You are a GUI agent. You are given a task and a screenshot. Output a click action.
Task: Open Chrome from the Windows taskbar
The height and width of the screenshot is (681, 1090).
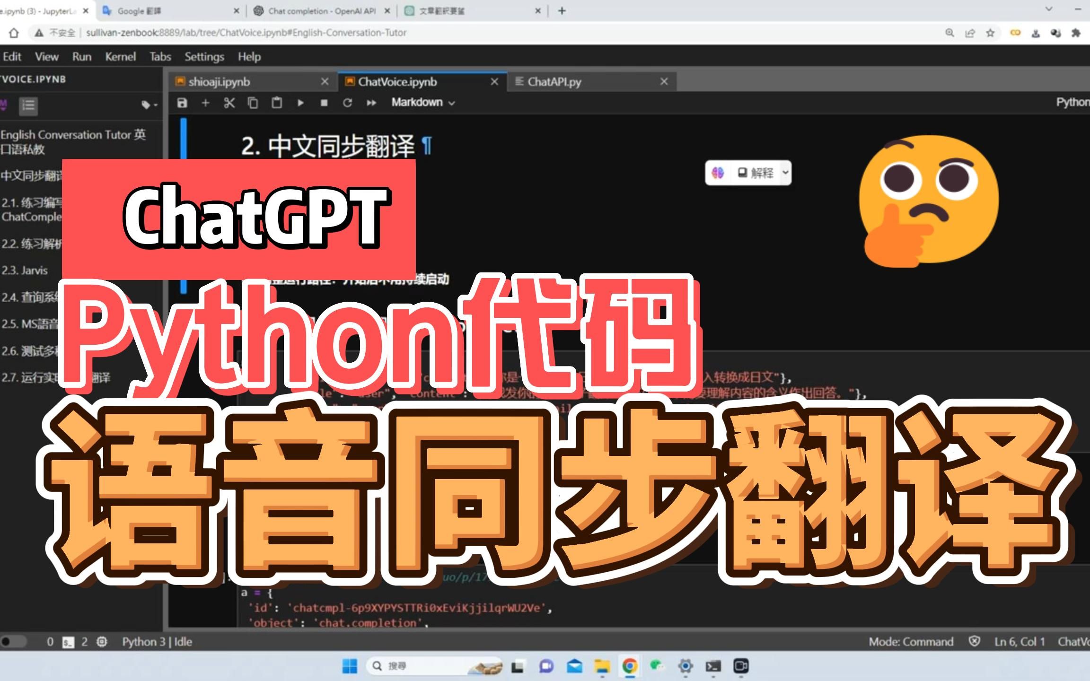point(630,666)
